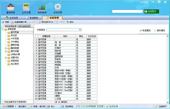The image size is (170, 109).
Task: Sort by the 计价方式 column header
Action: coord(92,36)
